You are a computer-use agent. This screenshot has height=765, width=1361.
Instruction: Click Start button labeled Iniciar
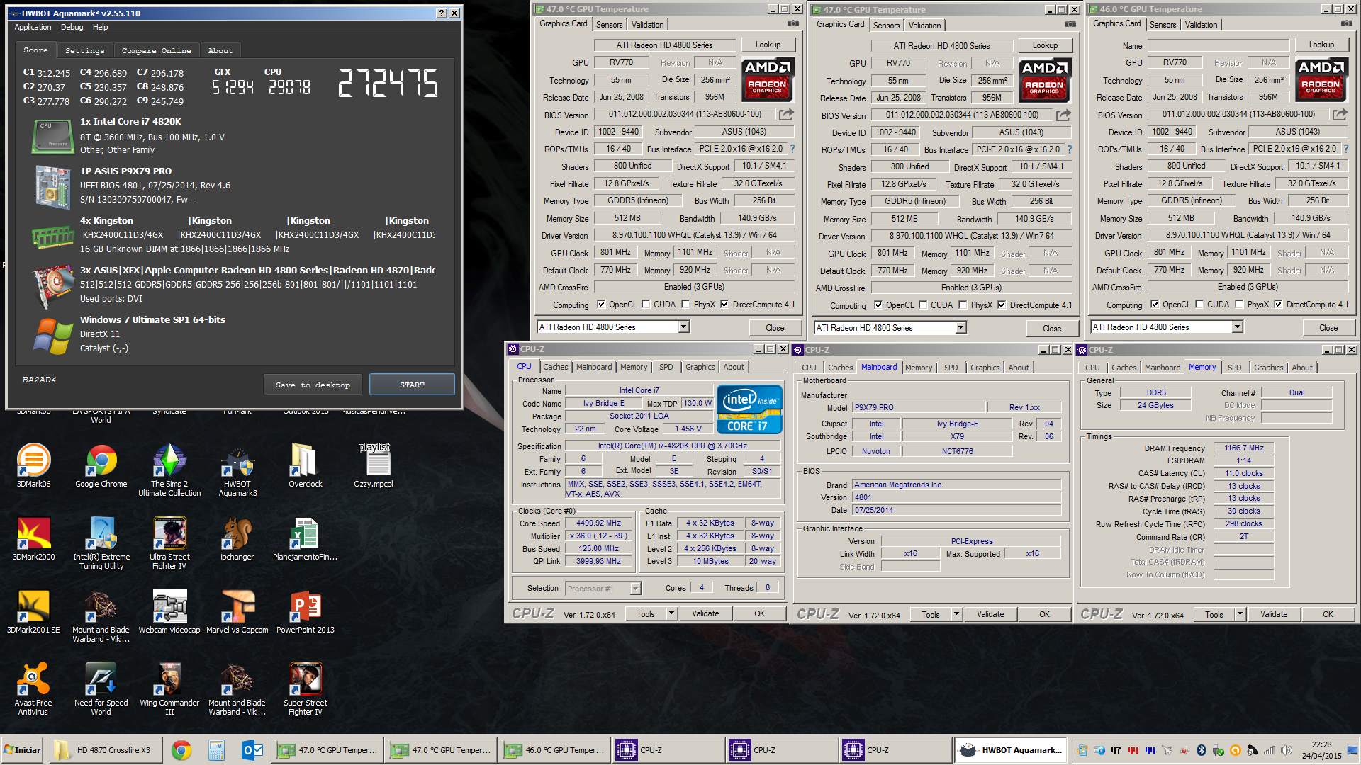[x=22, y=750]
